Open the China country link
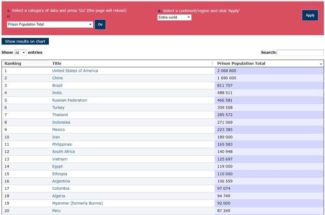325x215 pixels. 57,78
